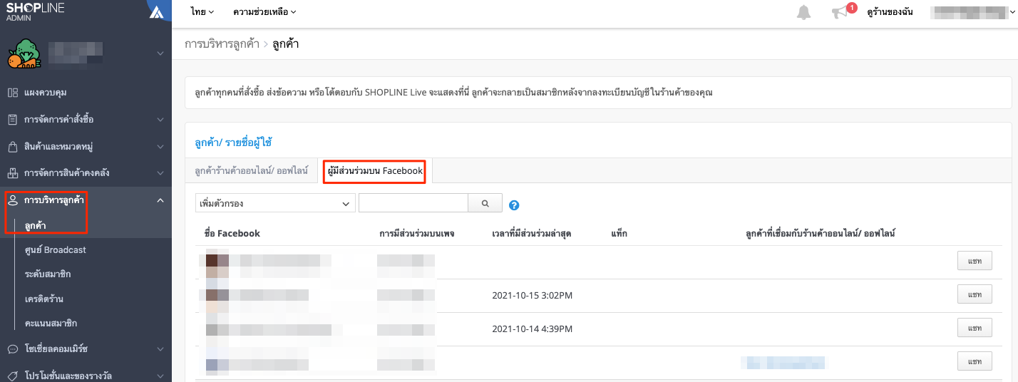The width and height of the screenshot is (1018, 382).
Task: Click การมีส่วนร่วมบนเพจ column header
Action: 417,233
